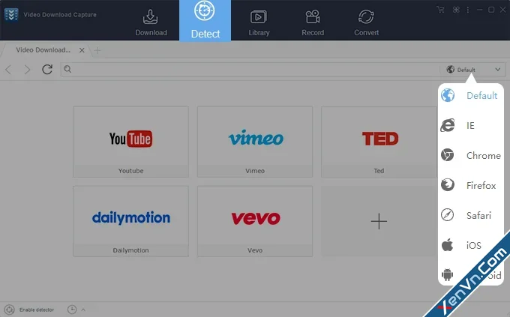Viewport: 510px width, 317px height.
Task: Choose IE from the browser list
Action: (471, 125)
